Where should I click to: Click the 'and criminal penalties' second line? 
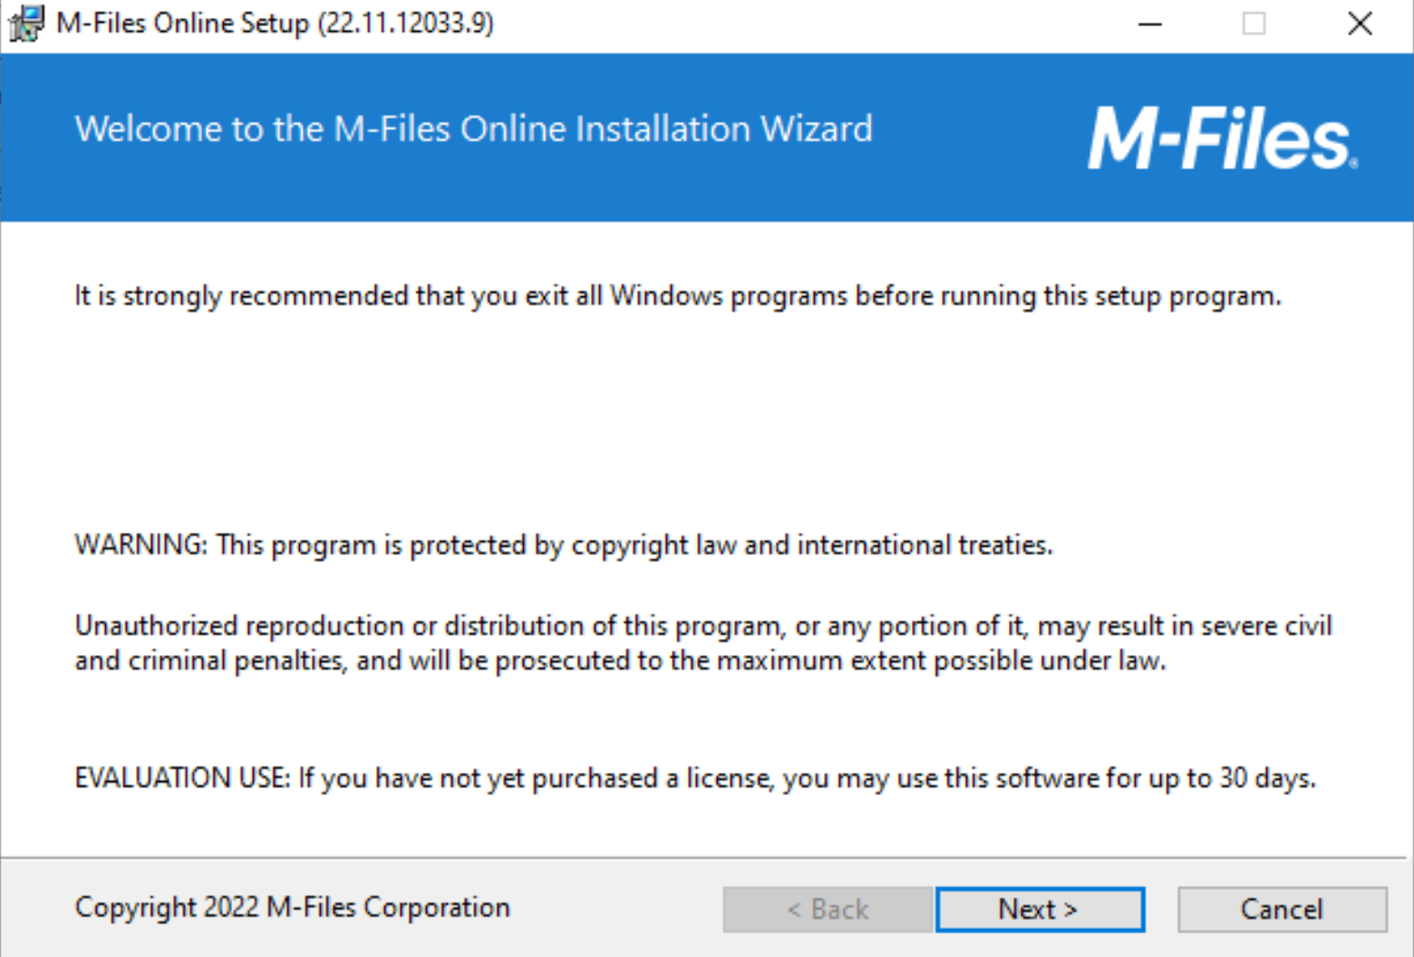tap(620, 661)
